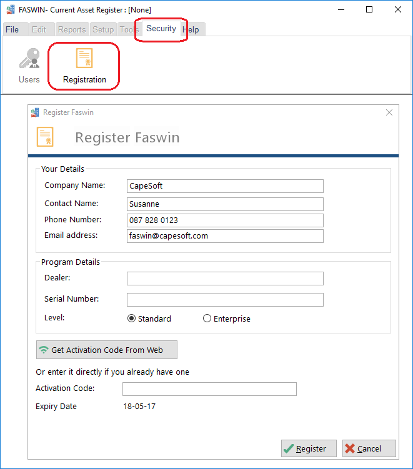Click the Email address field
The height and width of the screenshot is (469, 413).
pyautogui.click(x=225, y=236)
